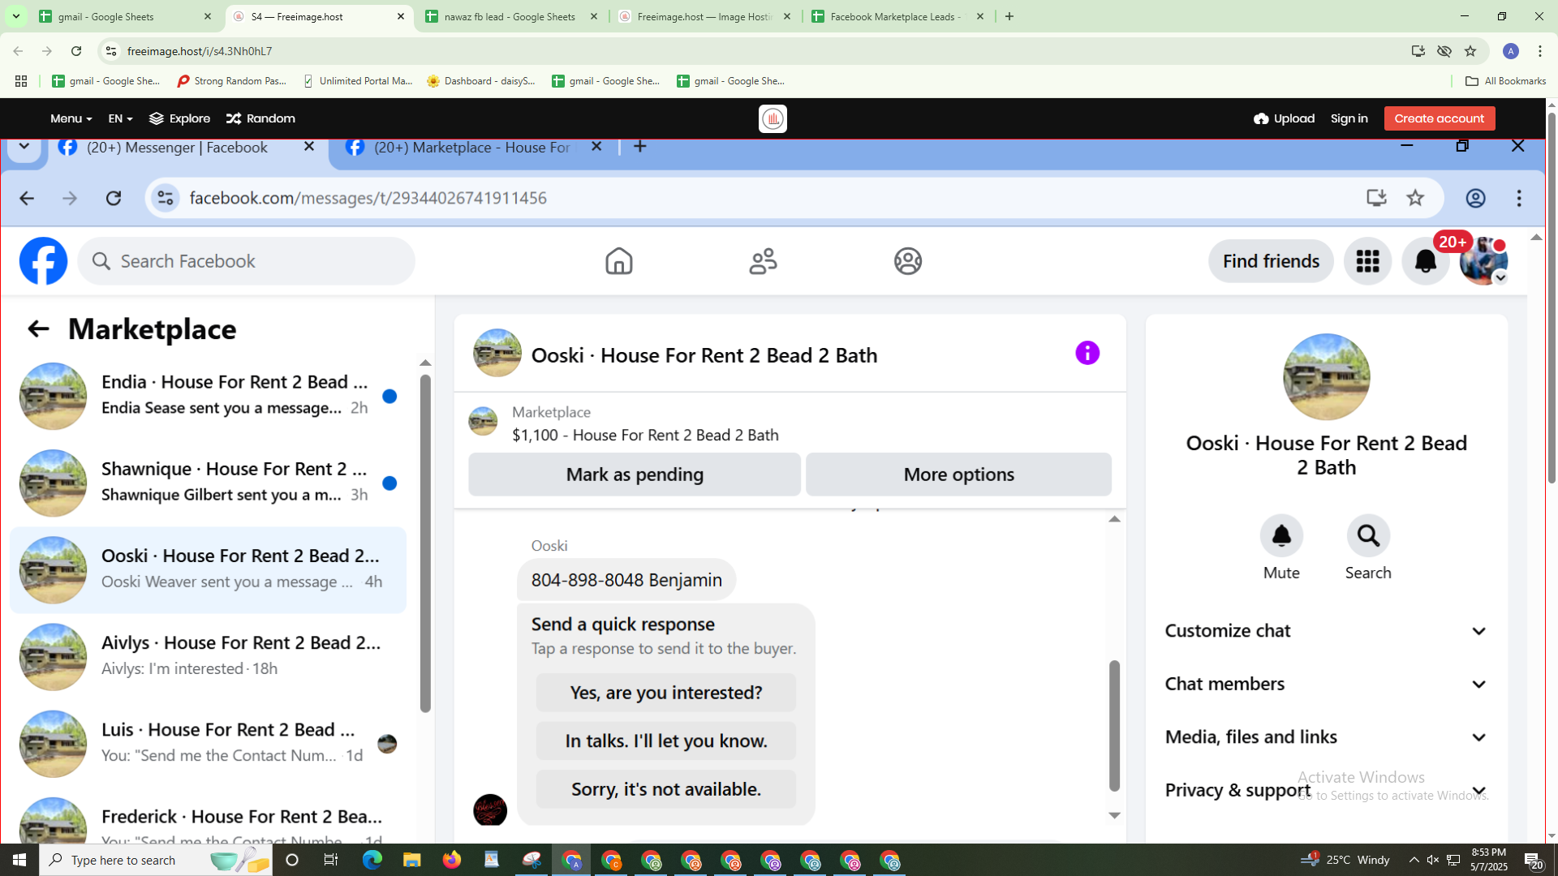Click the Create account button

tap(1439, 118)
